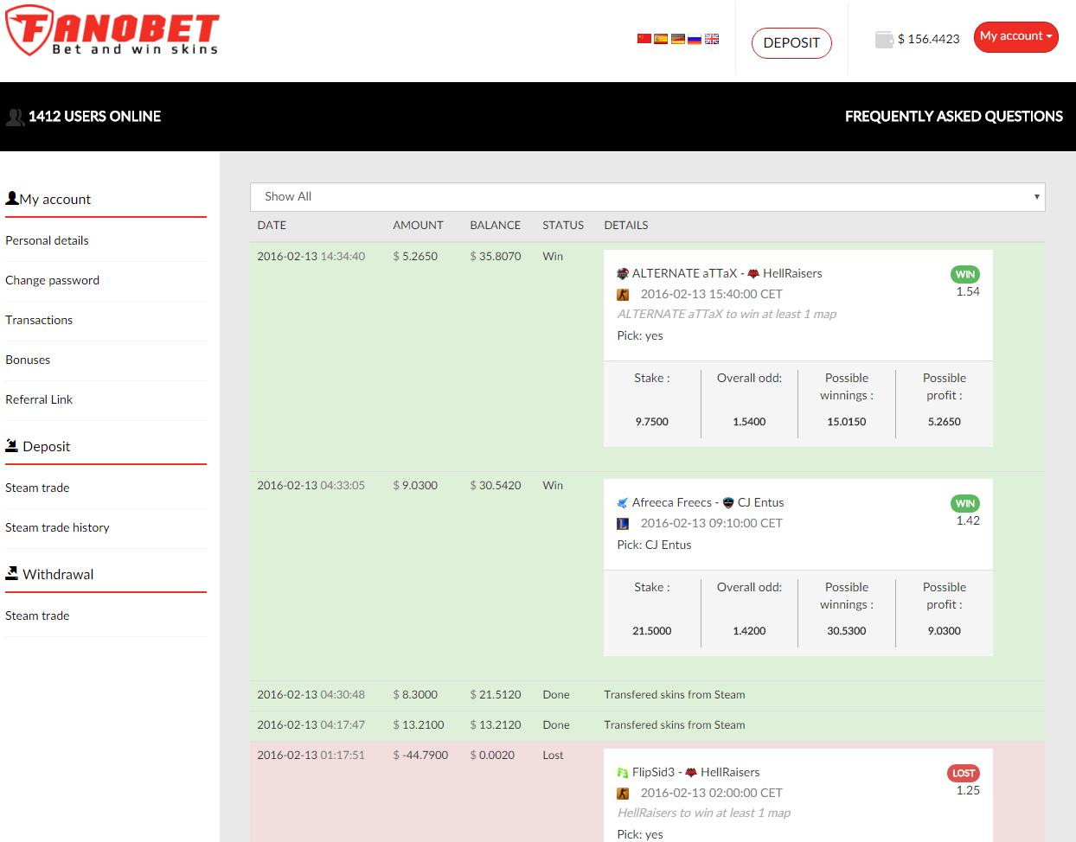Click the 15.0150 possible winnings value
The width and height of the screenshot is (1076, 842).
[x=847, y=422]
